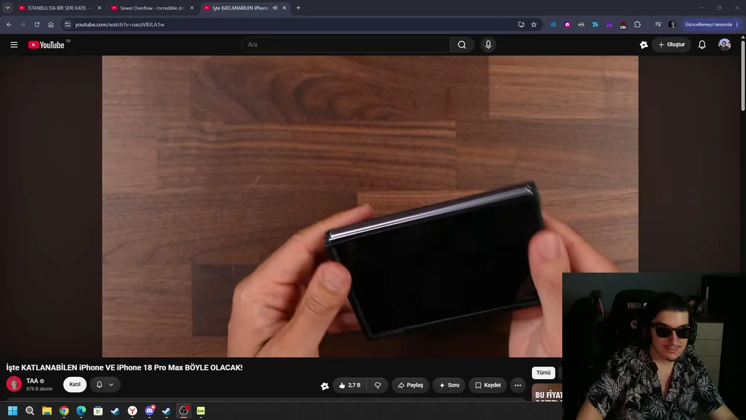The width and height of the screenshot is (746, 420).
Task: Open the YouTube guide hamburger menu
Action: (x=14, y=45)
